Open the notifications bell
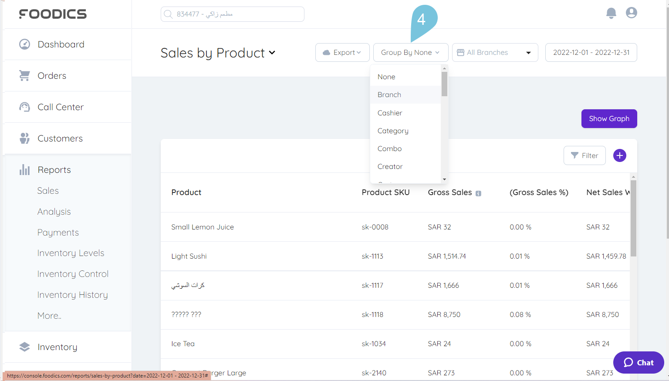The width and height of the screenshot is (669, 381). pos(611,13)
